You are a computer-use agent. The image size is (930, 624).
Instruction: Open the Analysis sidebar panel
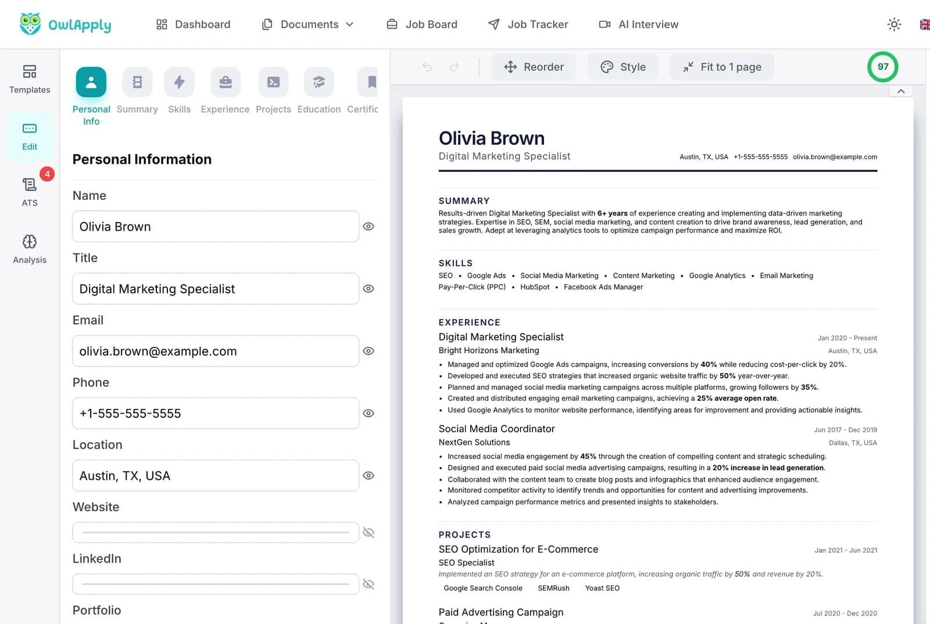[x=30, y=249]
